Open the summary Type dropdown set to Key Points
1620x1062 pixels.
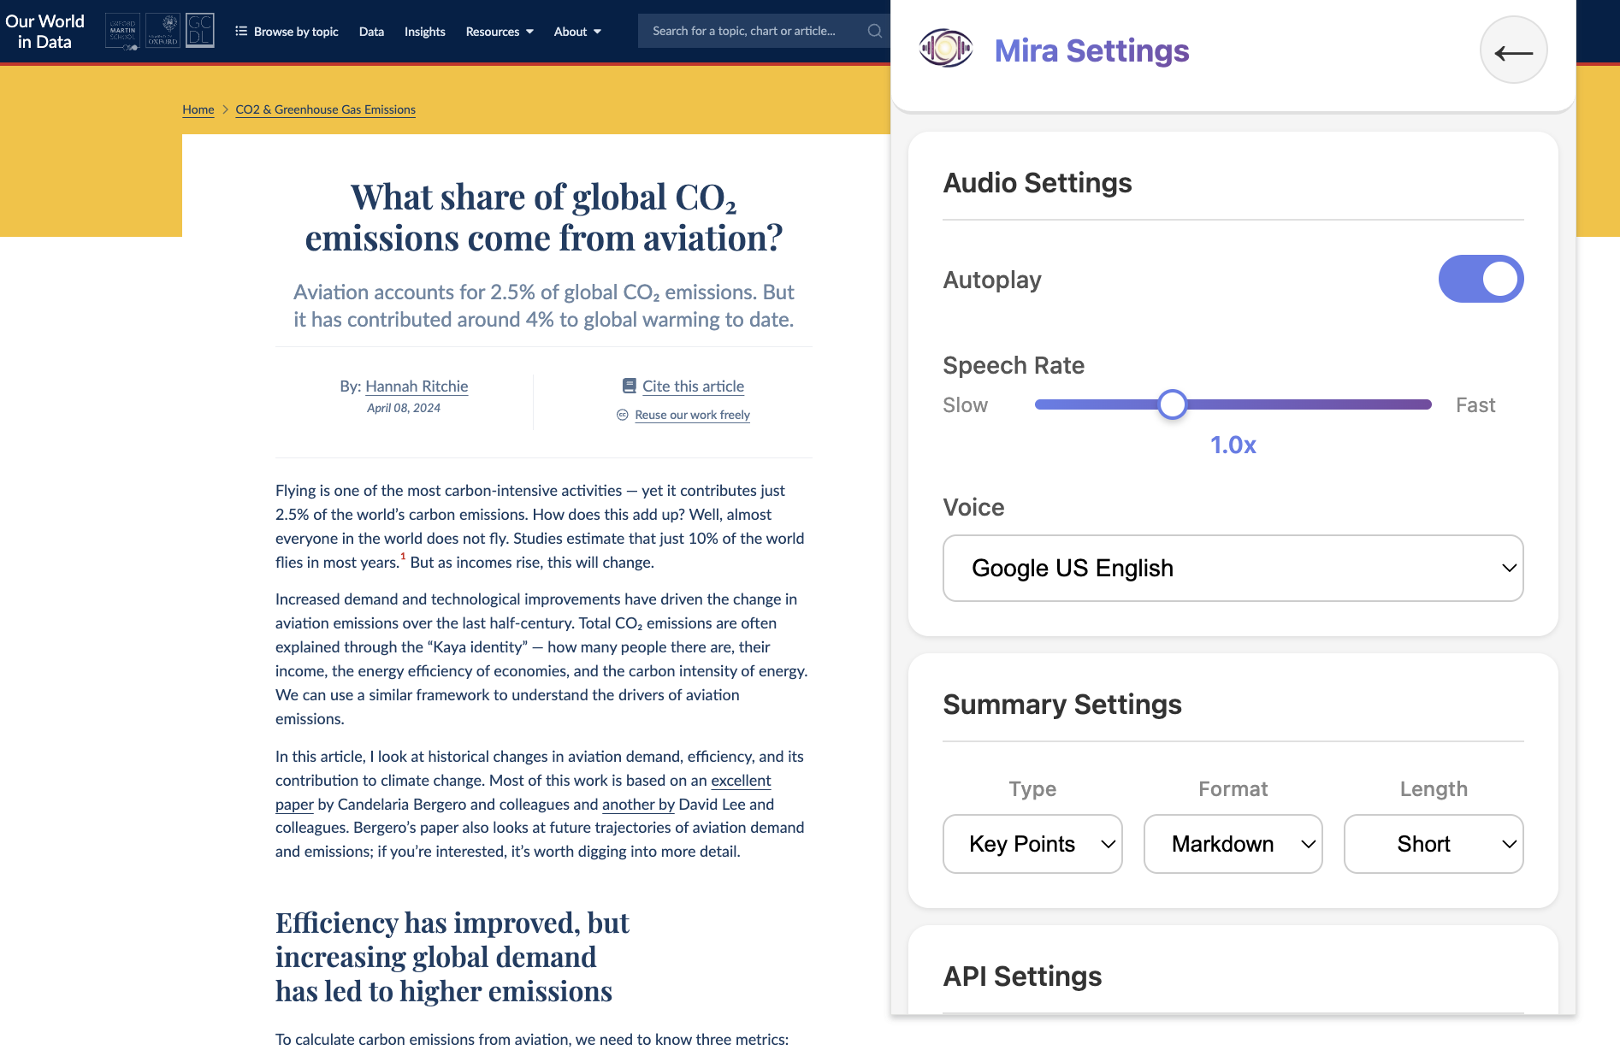1032,844
